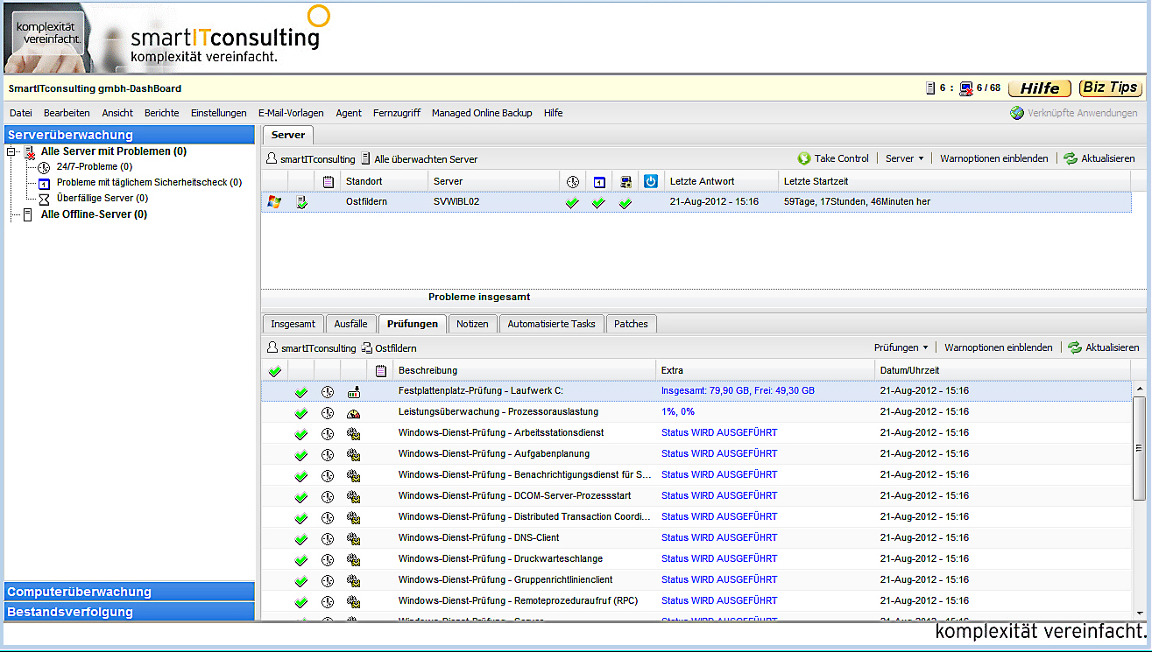Click the green check under 24/7 column for SVWIBL02
This screenshot has height=652, width=1152.
click(572, 202)
